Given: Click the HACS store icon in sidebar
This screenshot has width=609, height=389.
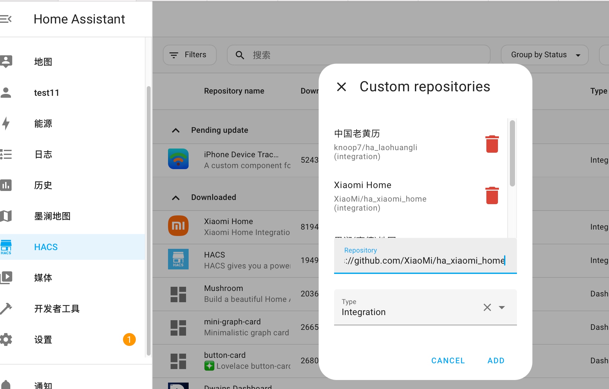Looking at the screenshot, I should pyautogui.click(x=6, y=247).
